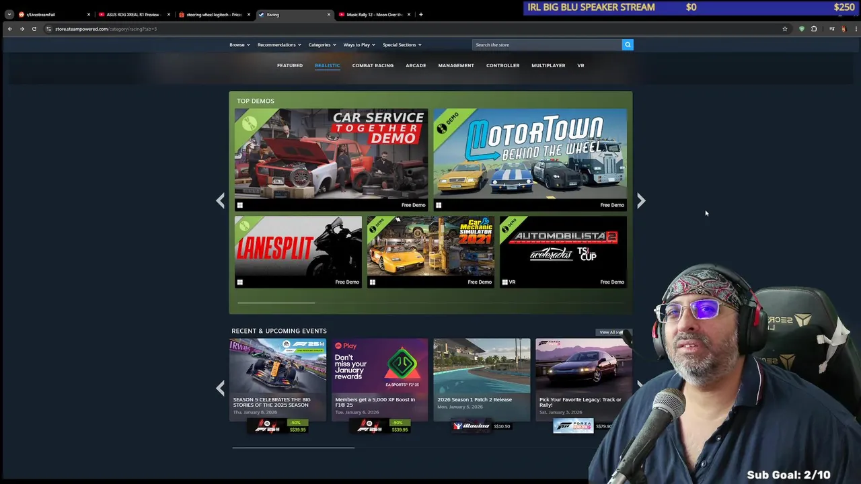The height and width of the screenshot is (484, 861).
Task: Close the ASUS ROG XREAL R1 tab
Action: pos(168,14)
